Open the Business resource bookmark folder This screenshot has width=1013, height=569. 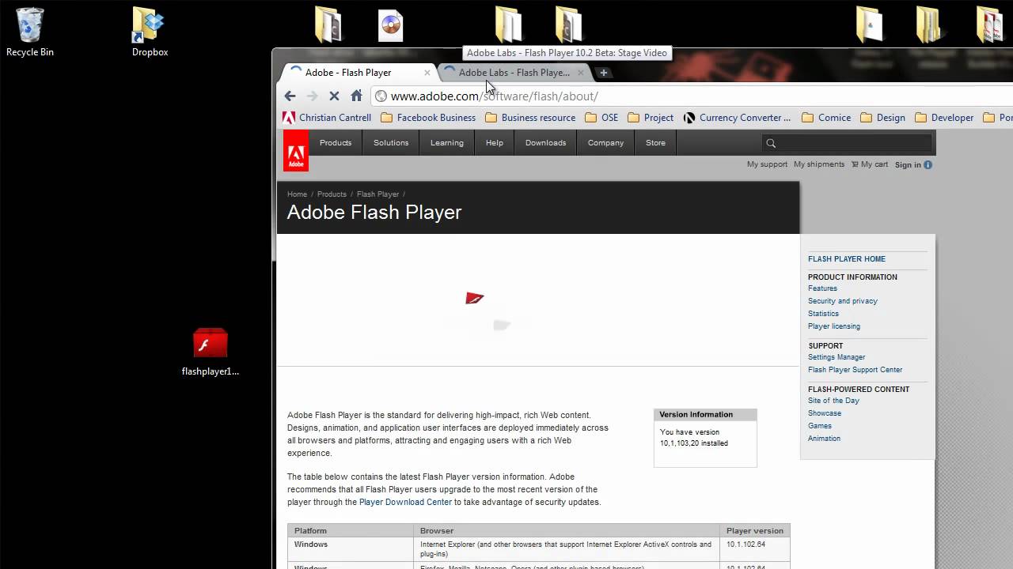(x=530, y=118)
